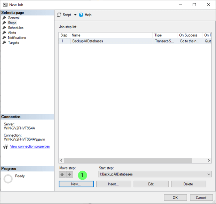Select the Steps page

pos(12,23)
